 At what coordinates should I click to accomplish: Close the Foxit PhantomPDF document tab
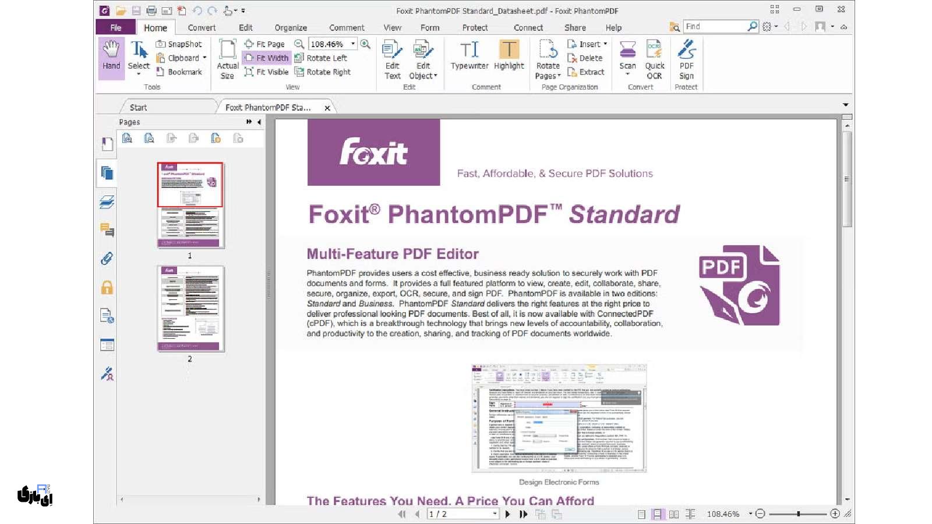pos(327,108)
